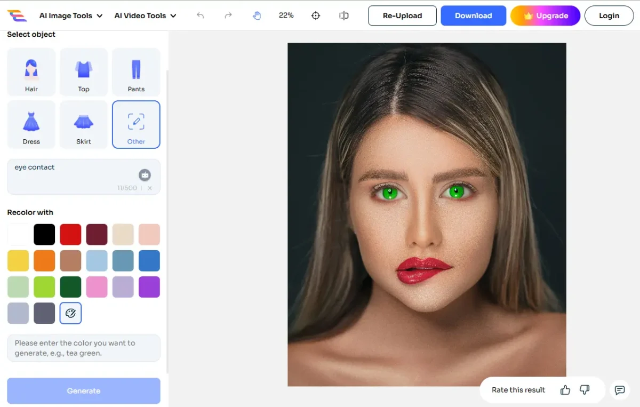The height and width of the screenshot is (407, 640).
Task: Toggle the before/after compare icon
Action: point(344,15)
